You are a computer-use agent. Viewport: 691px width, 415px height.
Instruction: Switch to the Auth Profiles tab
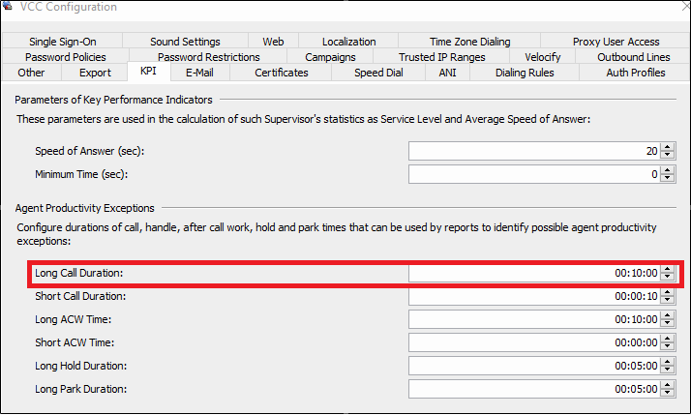(636, 73)
